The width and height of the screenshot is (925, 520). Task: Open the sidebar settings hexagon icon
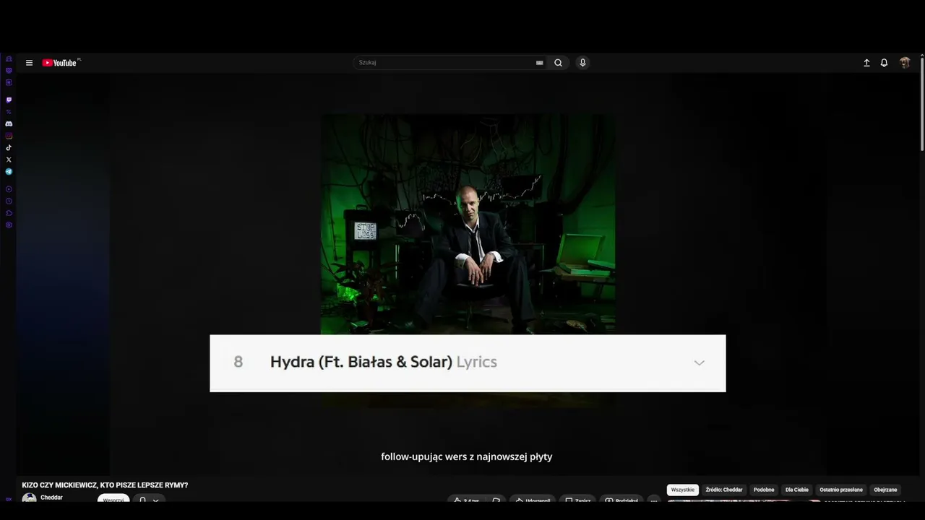pyautogui.click(x=9, y=225)
